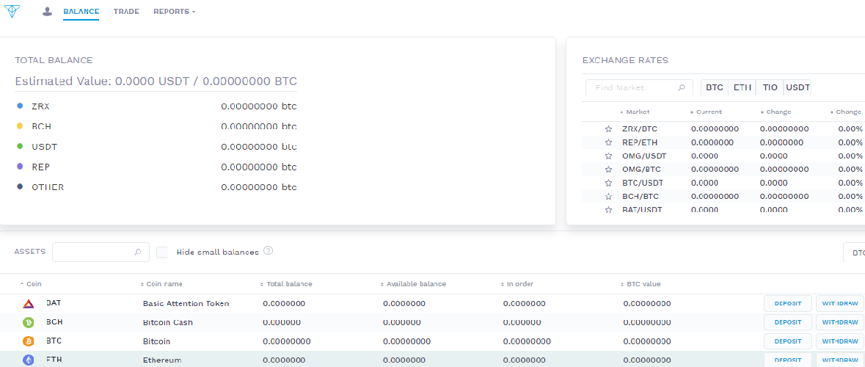
Task: Select the BTC market filter tab
Action: pyautogui.click(x=715, y=88)
